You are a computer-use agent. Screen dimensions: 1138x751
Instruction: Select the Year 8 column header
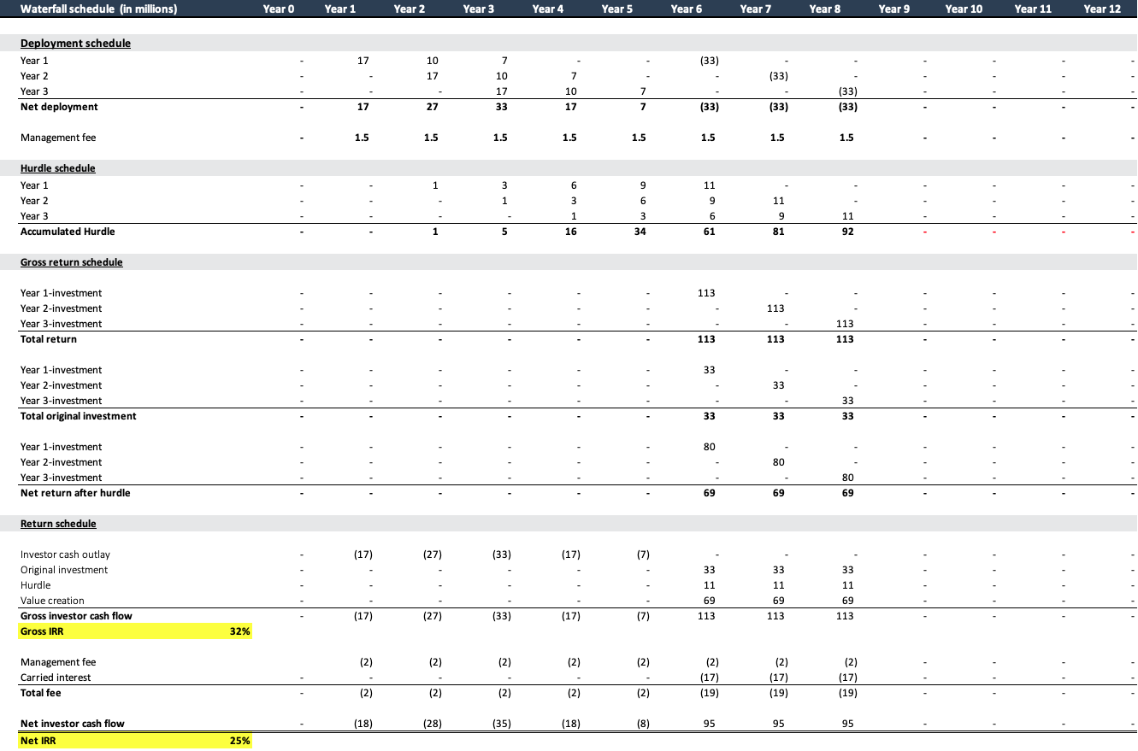(825, 9)
